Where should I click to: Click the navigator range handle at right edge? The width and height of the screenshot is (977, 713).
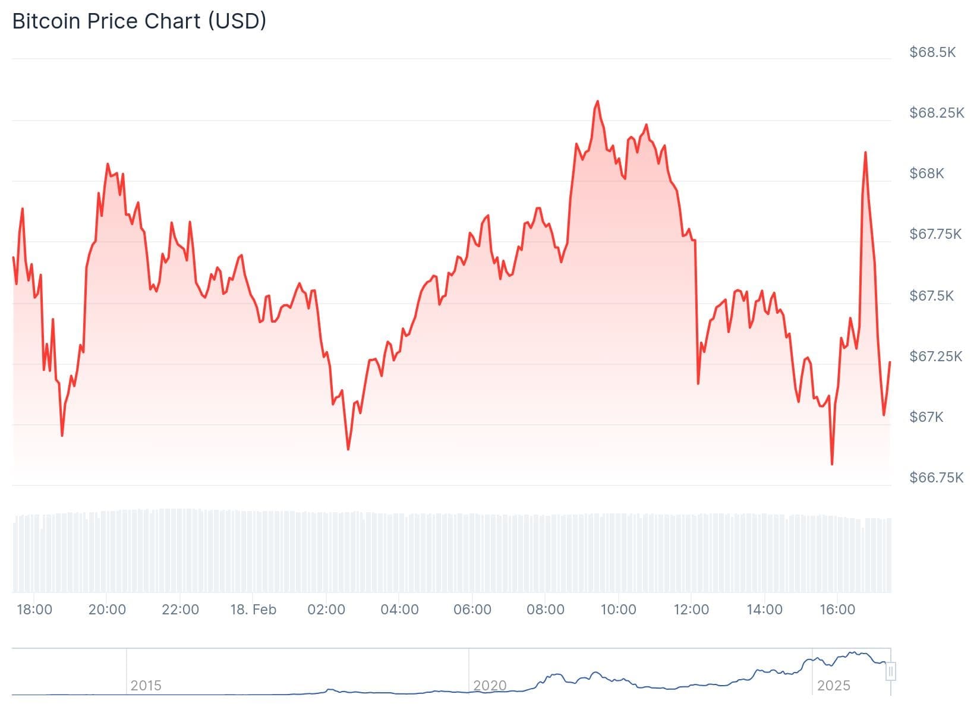click(x=890, y=672)
